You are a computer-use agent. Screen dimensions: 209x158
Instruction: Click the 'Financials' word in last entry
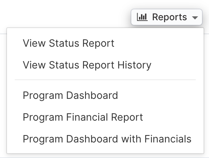pyautogui.click(x=168, y=139)
